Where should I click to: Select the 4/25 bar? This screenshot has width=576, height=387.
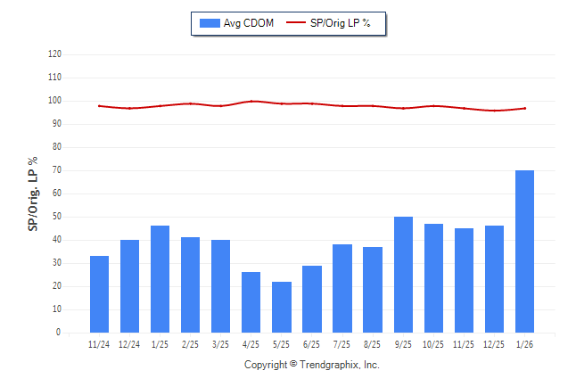pyautogui.click(x=251, y=302)
